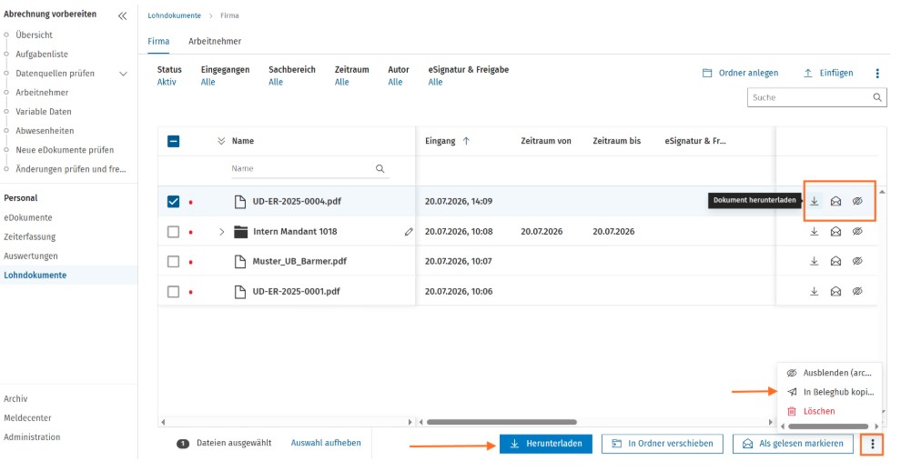
Task: Choose Ausblenden in the popup menu
Action: click(829, 373)
